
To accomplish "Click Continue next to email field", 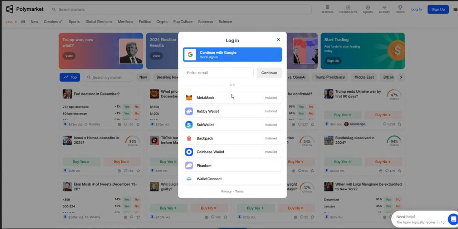I will (x=269, y=73).
